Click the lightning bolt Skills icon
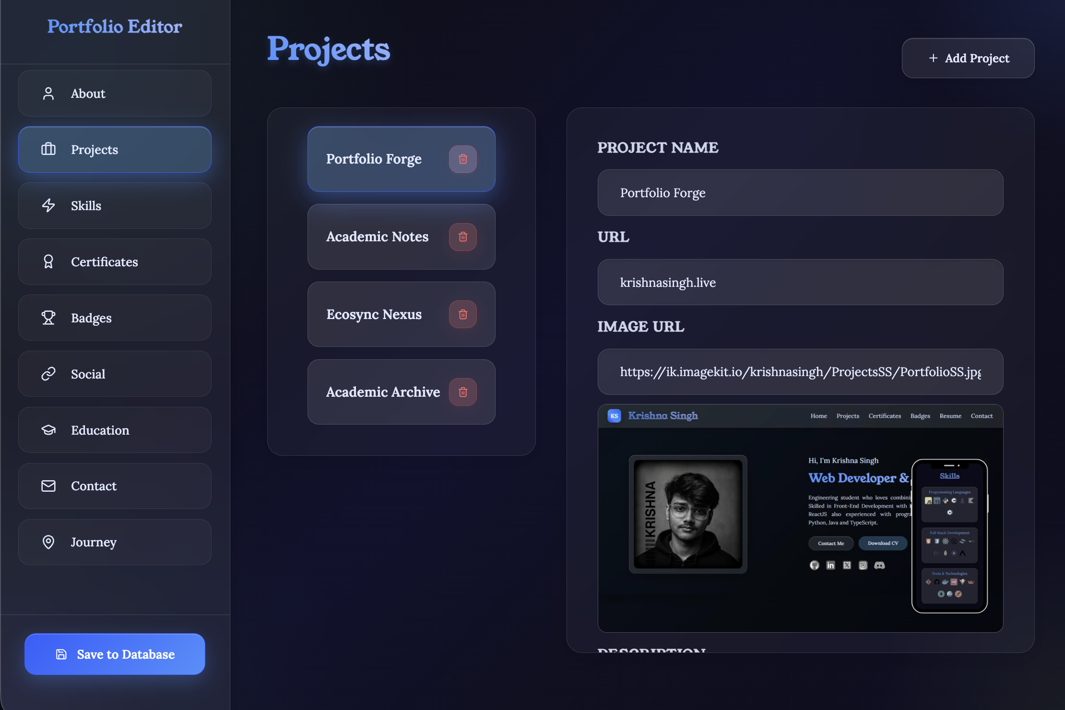The width and height of the screenshot is (1065, 710). click(48, 206)
